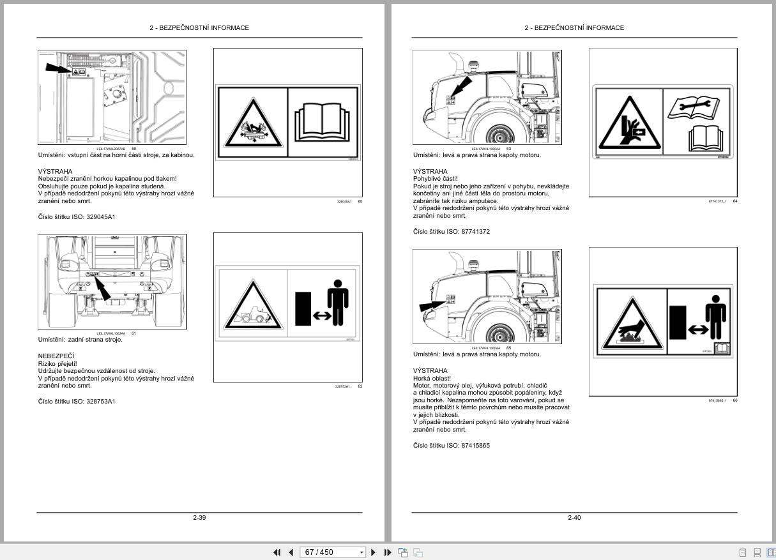
Task: Click text 'Číslo štítku ISO: 328753A1'
Action: [77, 402]
